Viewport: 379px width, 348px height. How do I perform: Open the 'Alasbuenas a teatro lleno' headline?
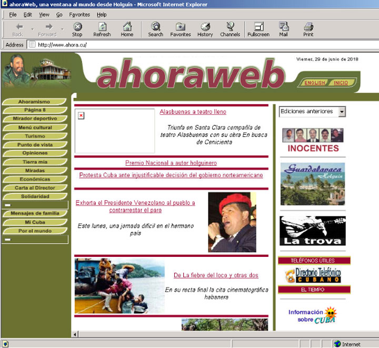pos(193,112)
